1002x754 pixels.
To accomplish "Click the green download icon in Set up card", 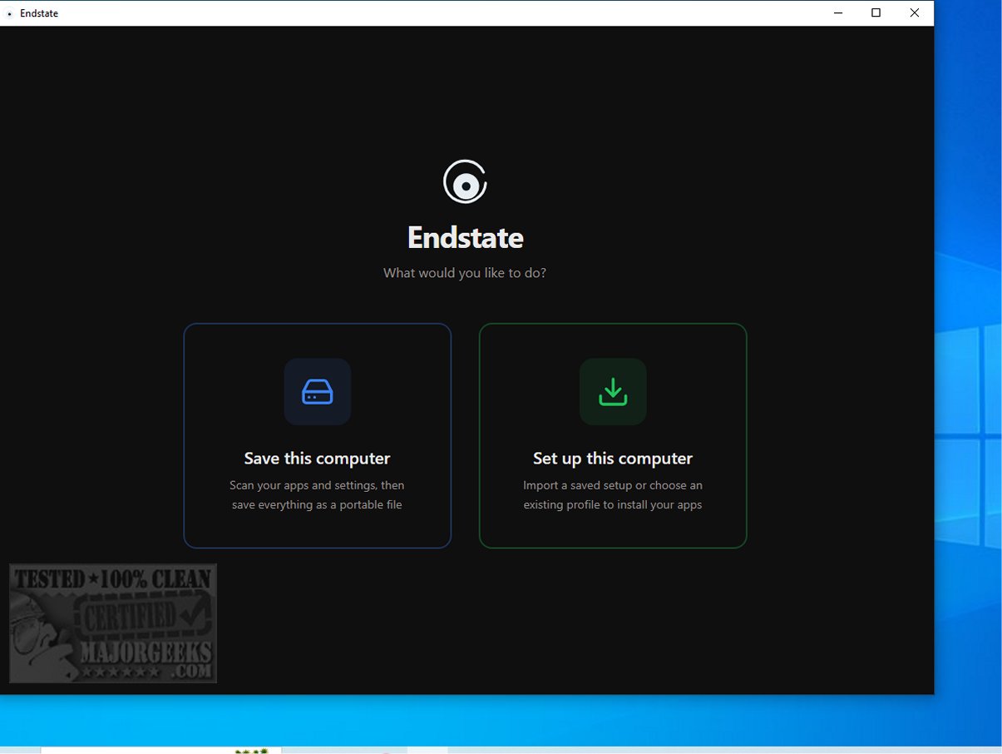I will (x=613, y=392).
